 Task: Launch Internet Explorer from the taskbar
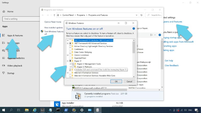[35, 110]
